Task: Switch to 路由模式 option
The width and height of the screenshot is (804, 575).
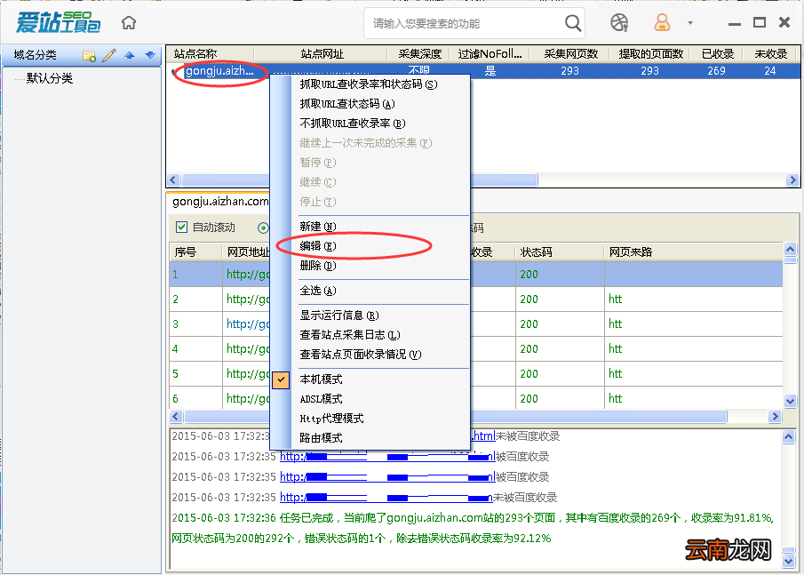Action: (321, 437)
